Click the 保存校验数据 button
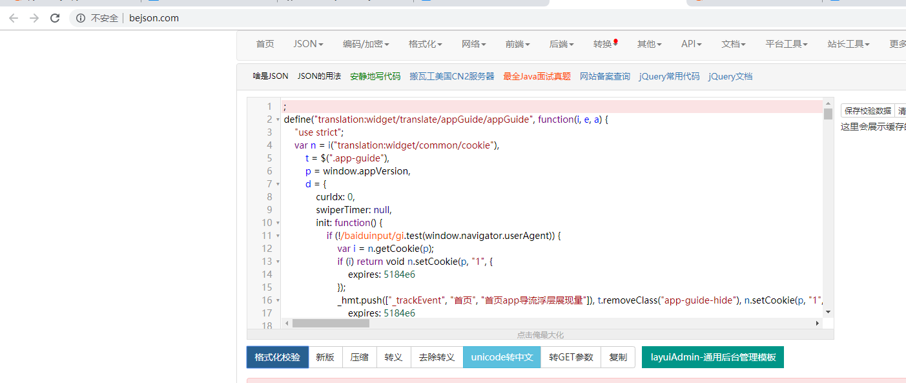 point(868,111)
